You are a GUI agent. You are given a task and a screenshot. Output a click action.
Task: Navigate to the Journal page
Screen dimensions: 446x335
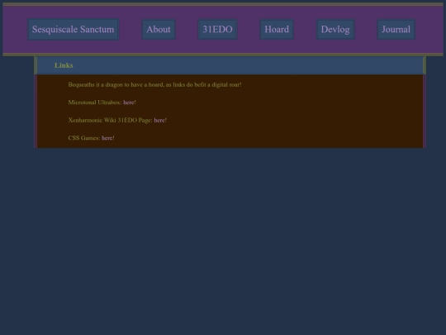pos(396,29)
